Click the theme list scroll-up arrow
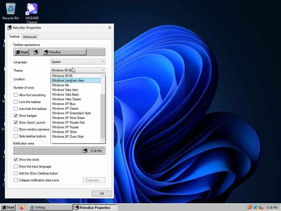This screenshot has width=281, height=211. click(103, 76)
